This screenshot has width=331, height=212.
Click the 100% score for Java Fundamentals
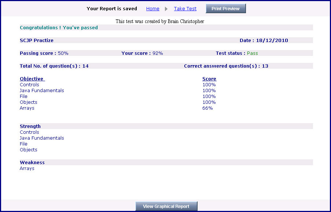coord(209,91)
